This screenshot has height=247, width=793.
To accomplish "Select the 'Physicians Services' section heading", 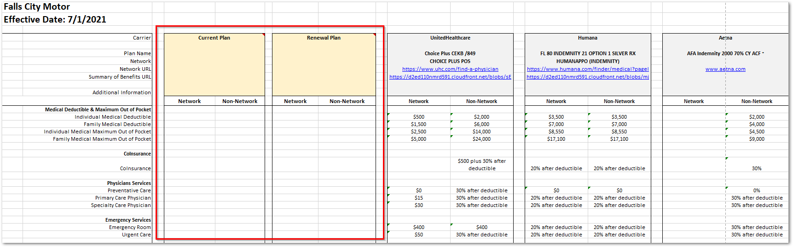I will 129,183.
